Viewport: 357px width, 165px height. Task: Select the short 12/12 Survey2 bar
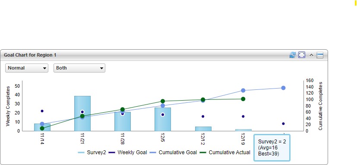click(203, 129)
